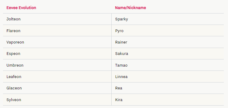The height and width of the screenshot is (108, 228).
Task: Select the Espeon row label
Action: 13,54
